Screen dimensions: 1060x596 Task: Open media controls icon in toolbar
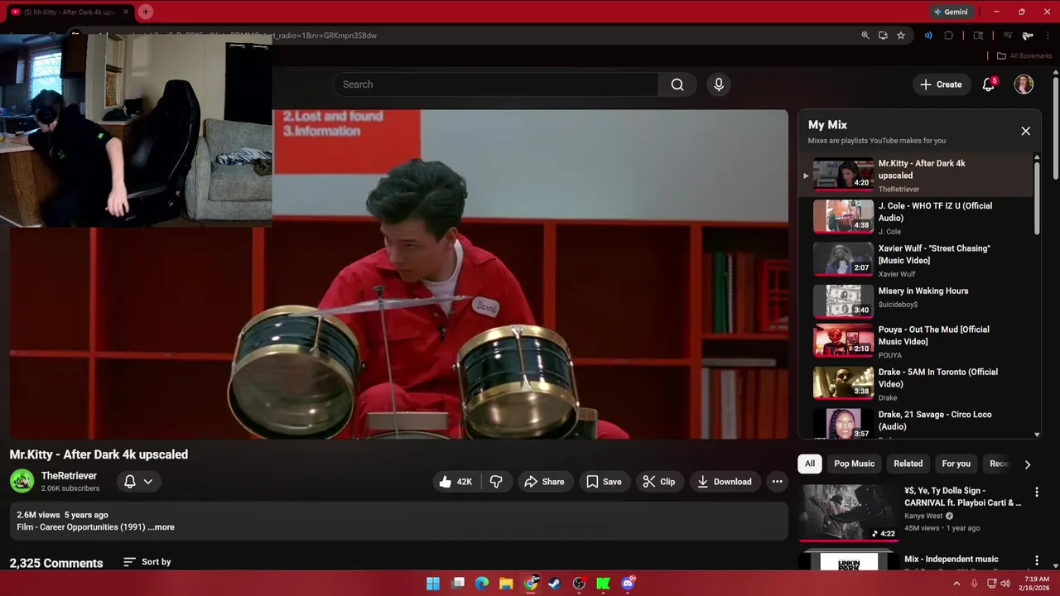point(1007,36)
